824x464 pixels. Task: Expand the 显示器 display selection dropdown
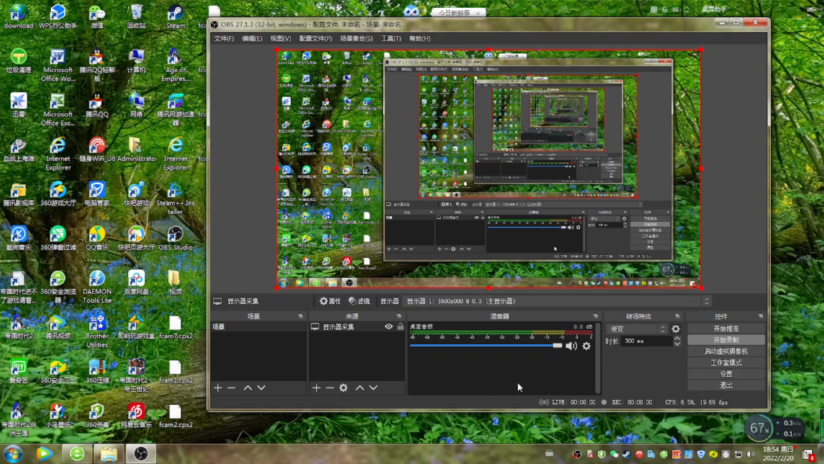(x=557, y=301)
